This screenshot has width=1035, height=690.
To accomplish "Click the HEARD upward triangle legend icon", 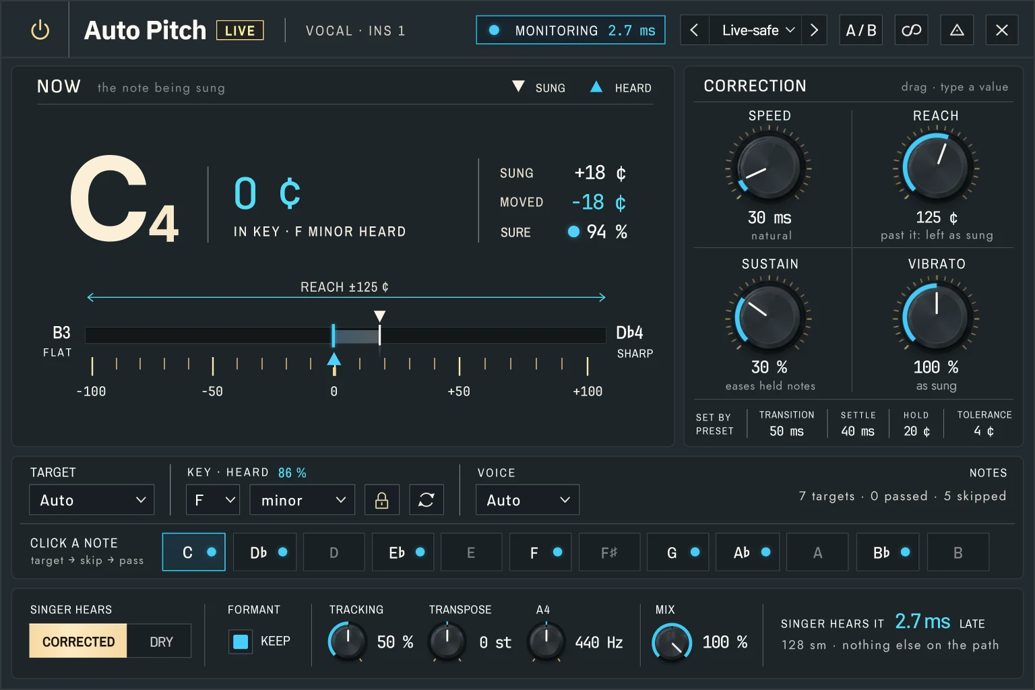I will (596, 86).
